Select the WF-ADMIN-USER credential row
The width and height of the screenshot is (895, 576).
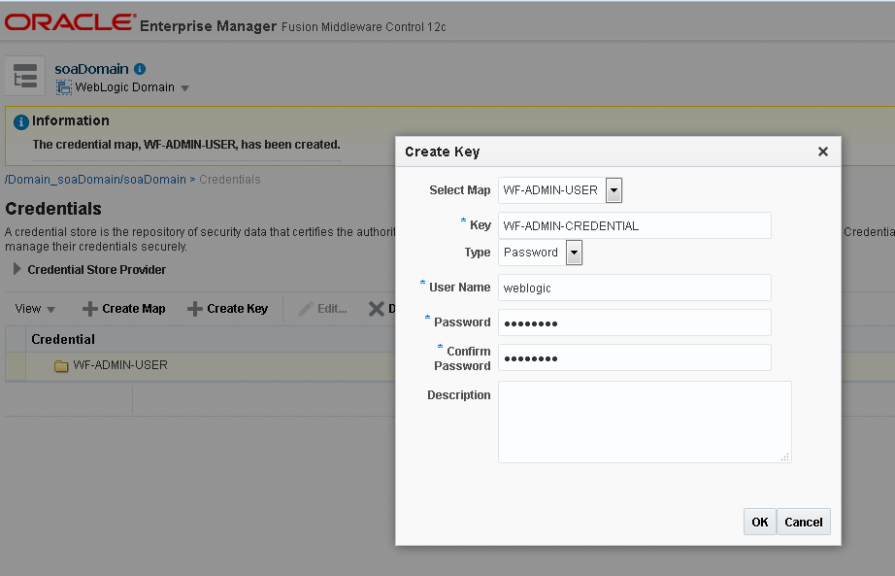click(200, 366)
